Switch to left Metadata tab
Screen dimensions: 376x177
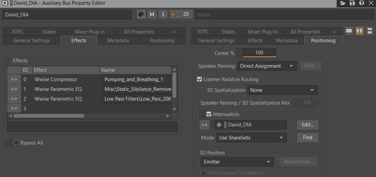tap(118, 40)
